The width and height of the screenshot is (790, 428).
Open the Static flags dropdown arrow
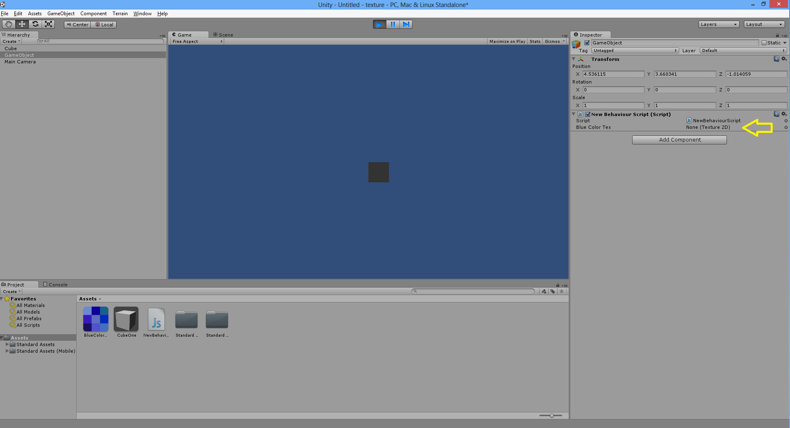click(x=785, y=43)
